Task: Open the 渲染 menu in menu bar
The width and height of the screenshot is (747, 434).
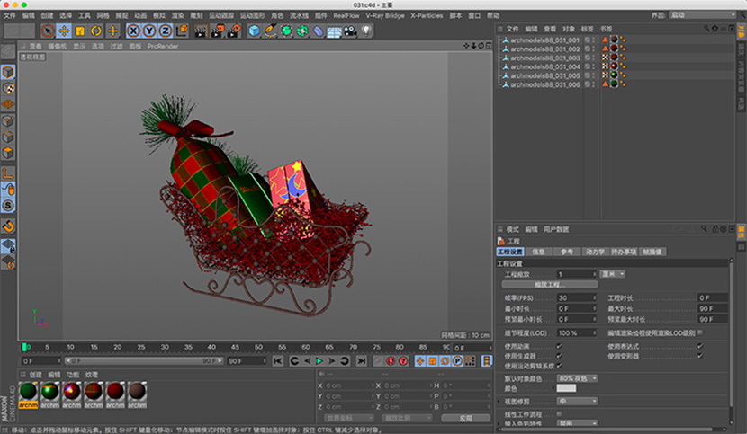Action: point(176,15)
